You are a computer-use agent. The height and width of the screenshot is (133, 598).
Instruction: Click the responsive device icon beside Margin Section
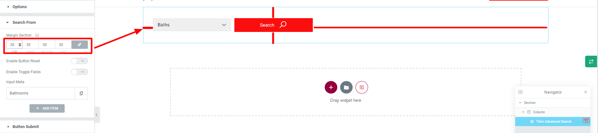pos(37,35)
